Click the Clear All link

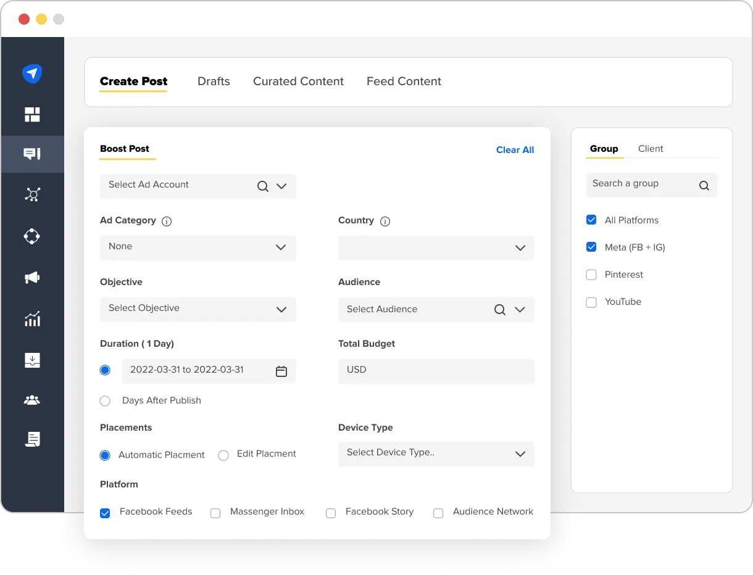pyautogui.click(x=515, y=150)
